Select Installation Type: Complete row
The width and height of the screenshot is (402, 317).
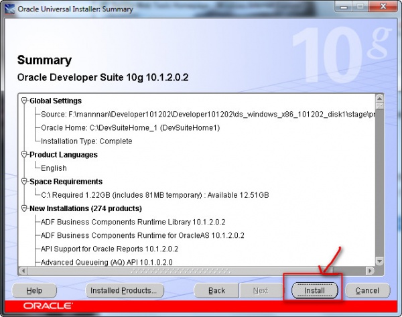coord(86,141)
